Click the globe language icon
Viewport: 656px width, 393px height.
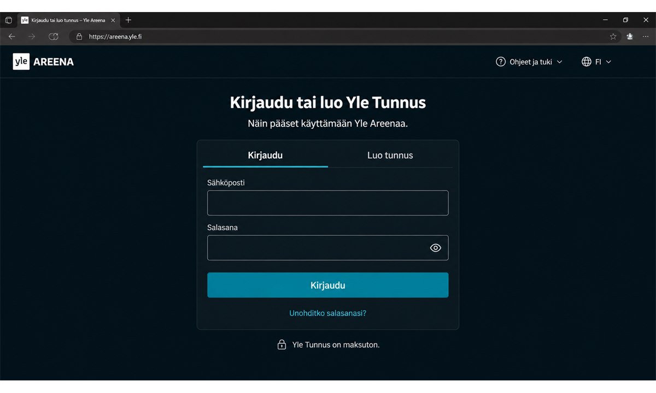click(587, 62)
